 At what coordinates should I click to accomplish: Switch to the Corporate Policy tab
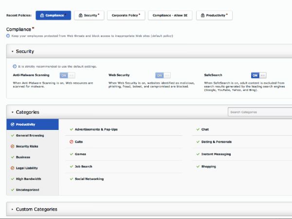coord(126,16)
